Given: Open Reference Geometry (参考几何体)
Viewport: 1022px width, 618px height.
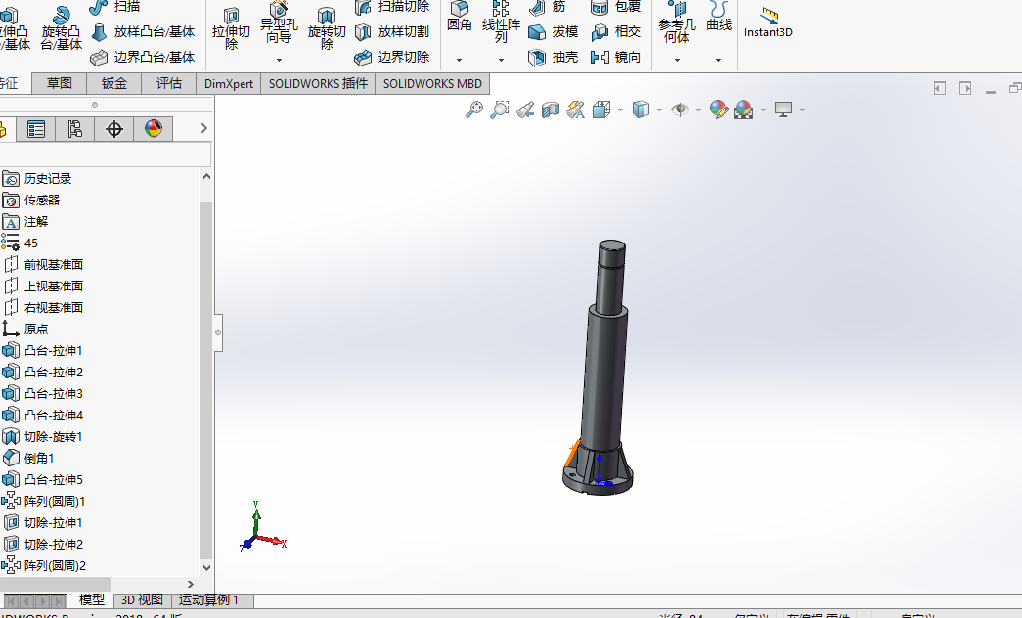Looking at the screenshot, I should (677, 22).
